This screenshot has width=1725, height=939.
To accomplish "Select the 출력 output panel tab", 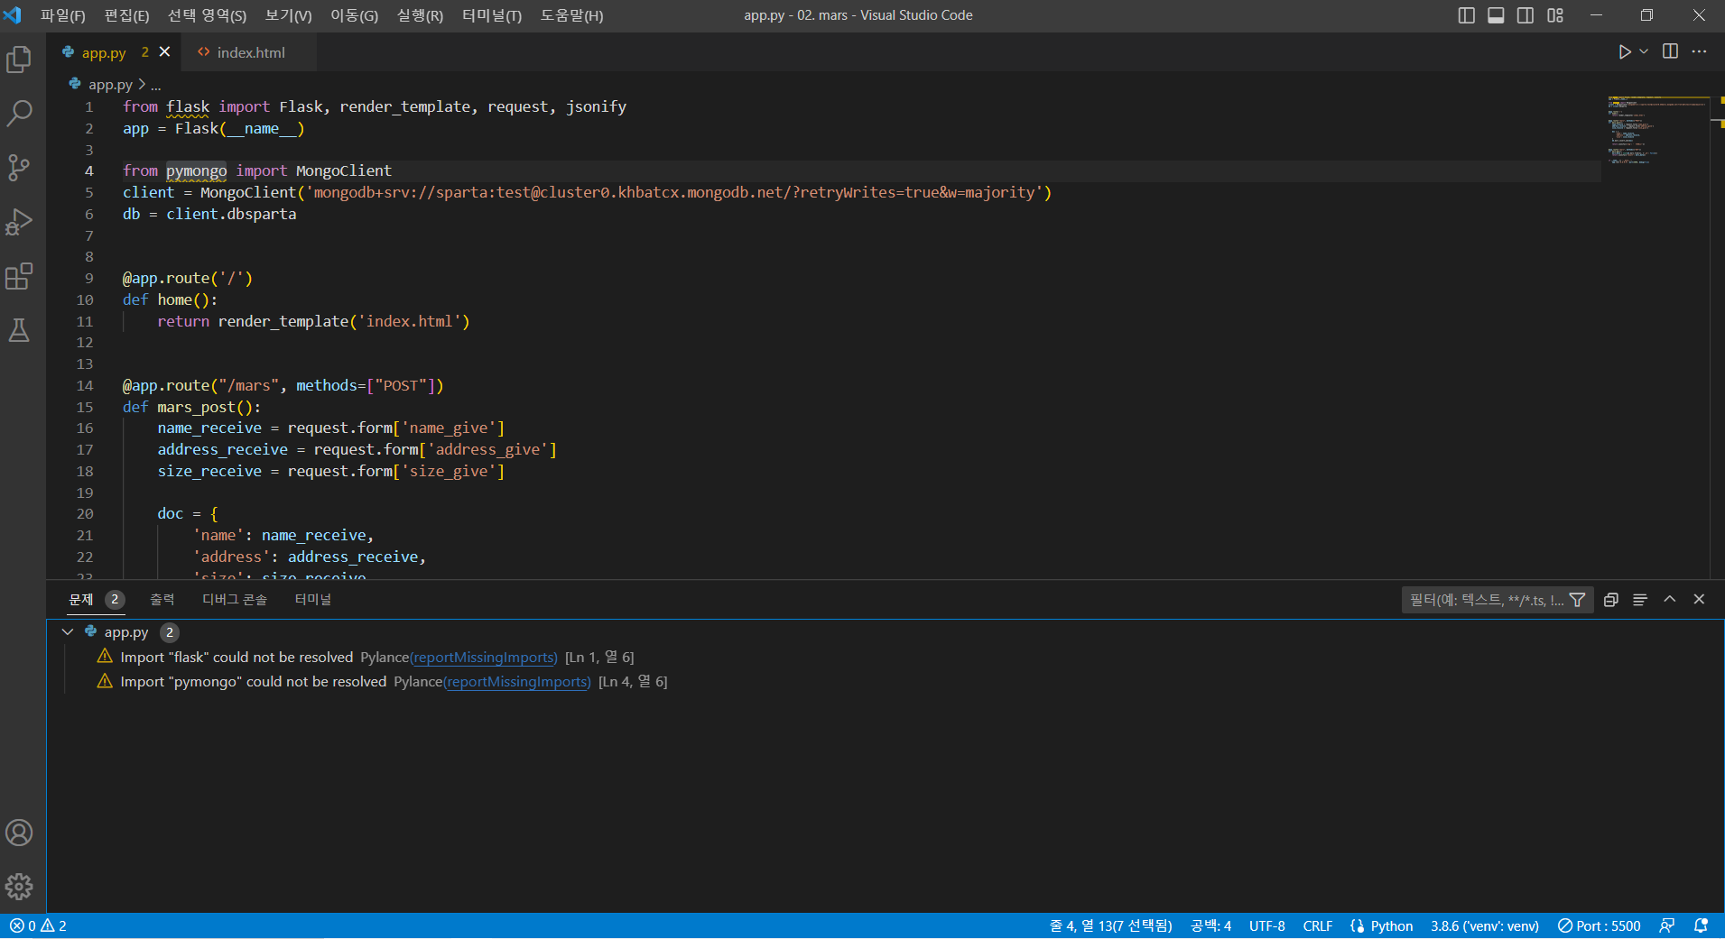I will 162,599.
